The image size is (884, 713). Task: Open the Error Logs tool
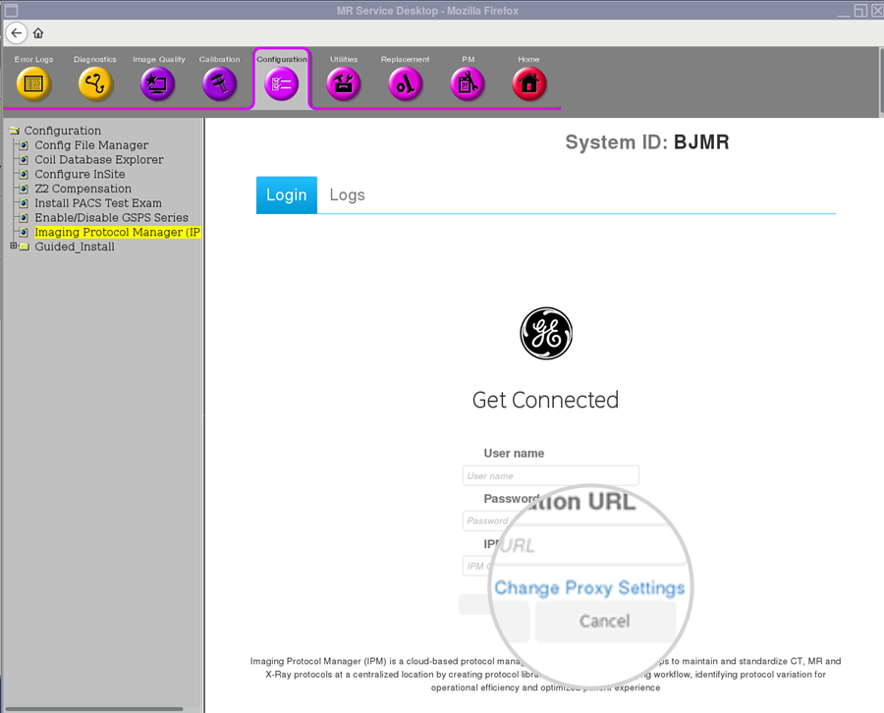[32, 83]
